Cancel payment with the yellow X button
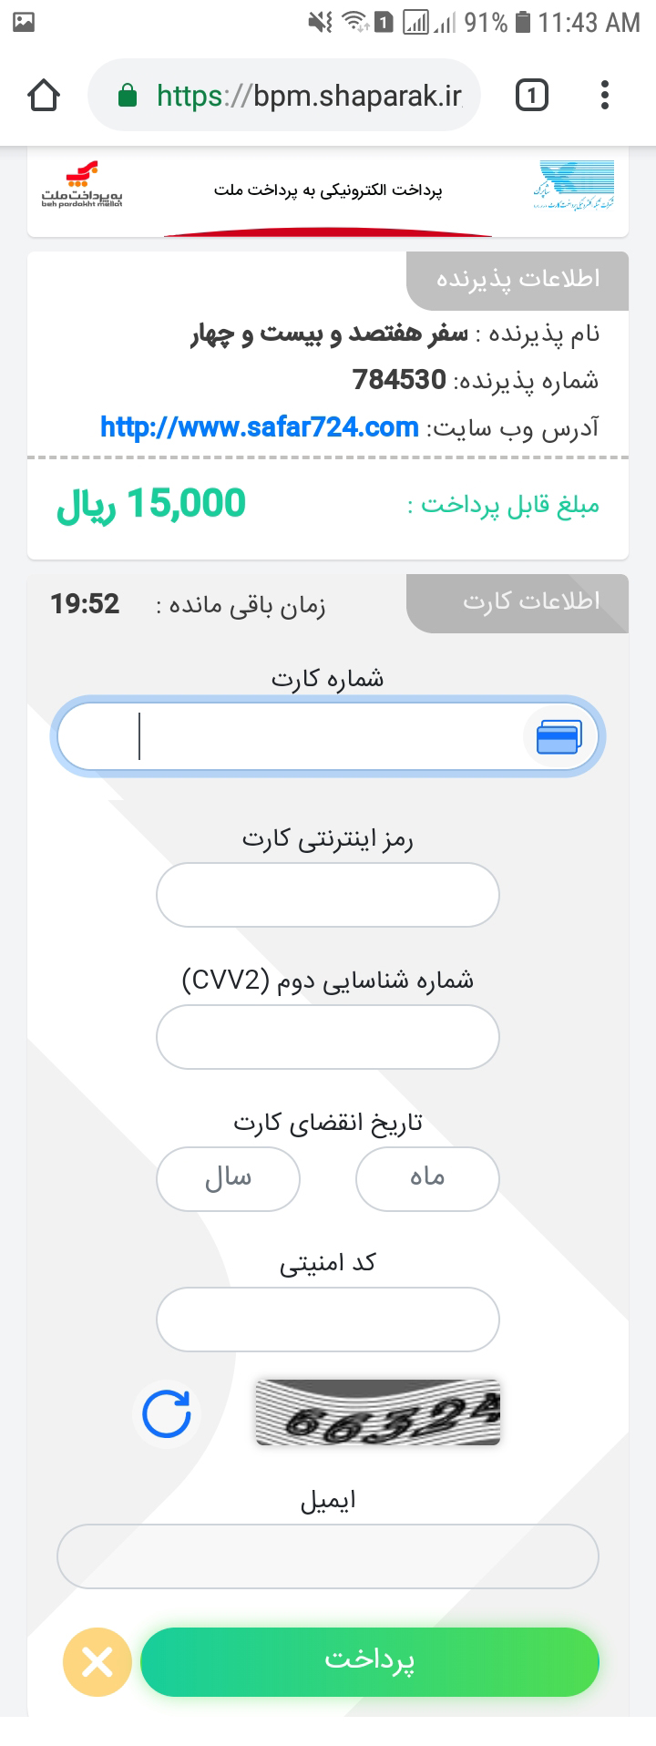656x1746 pixels. [x=97, y=1662]
